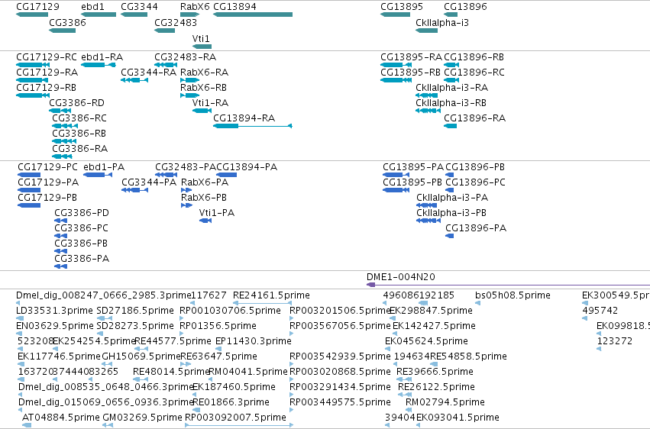Select transcript CG3386-RD
The width and height of the screenshot is (650, 429).
tap(60, 111)
